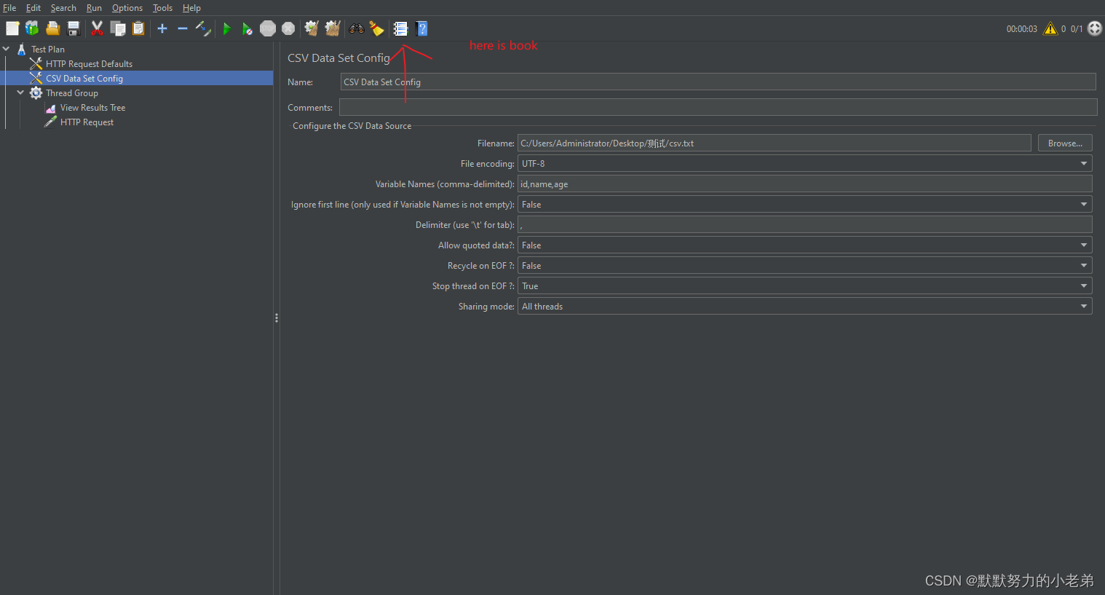Open the Run menu
Image resolution: width=1105 pixels, height=595 pixels.
[x=94, y=8]
